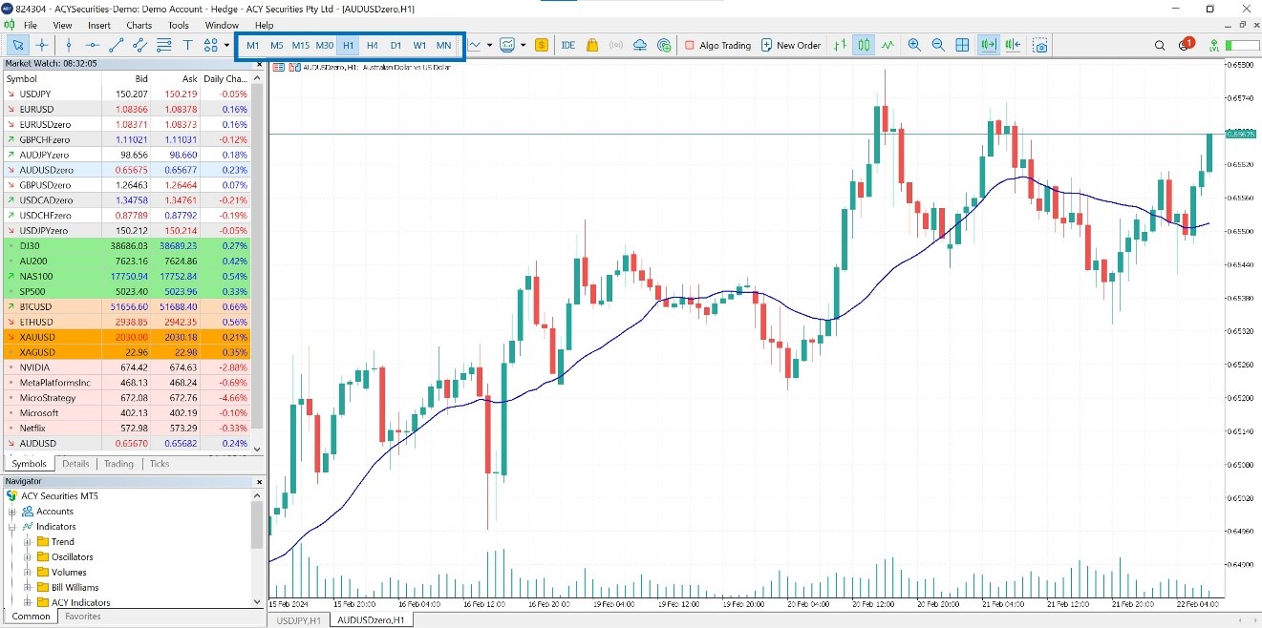Expand the Accounts tree node
This screenshot has width=1262, height=628.
12,512
